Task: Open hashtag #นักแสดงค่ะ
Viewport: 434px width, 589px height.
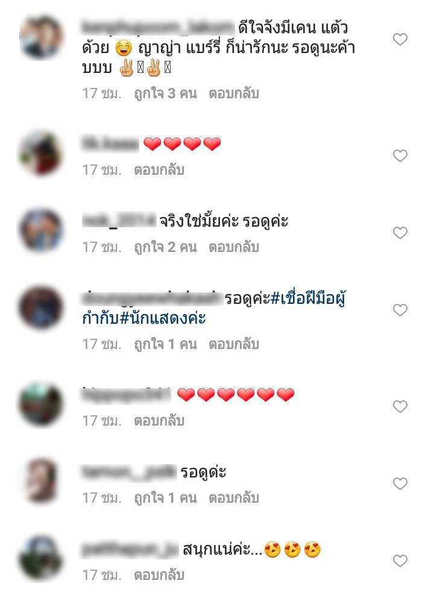Action: click(163, 318)
